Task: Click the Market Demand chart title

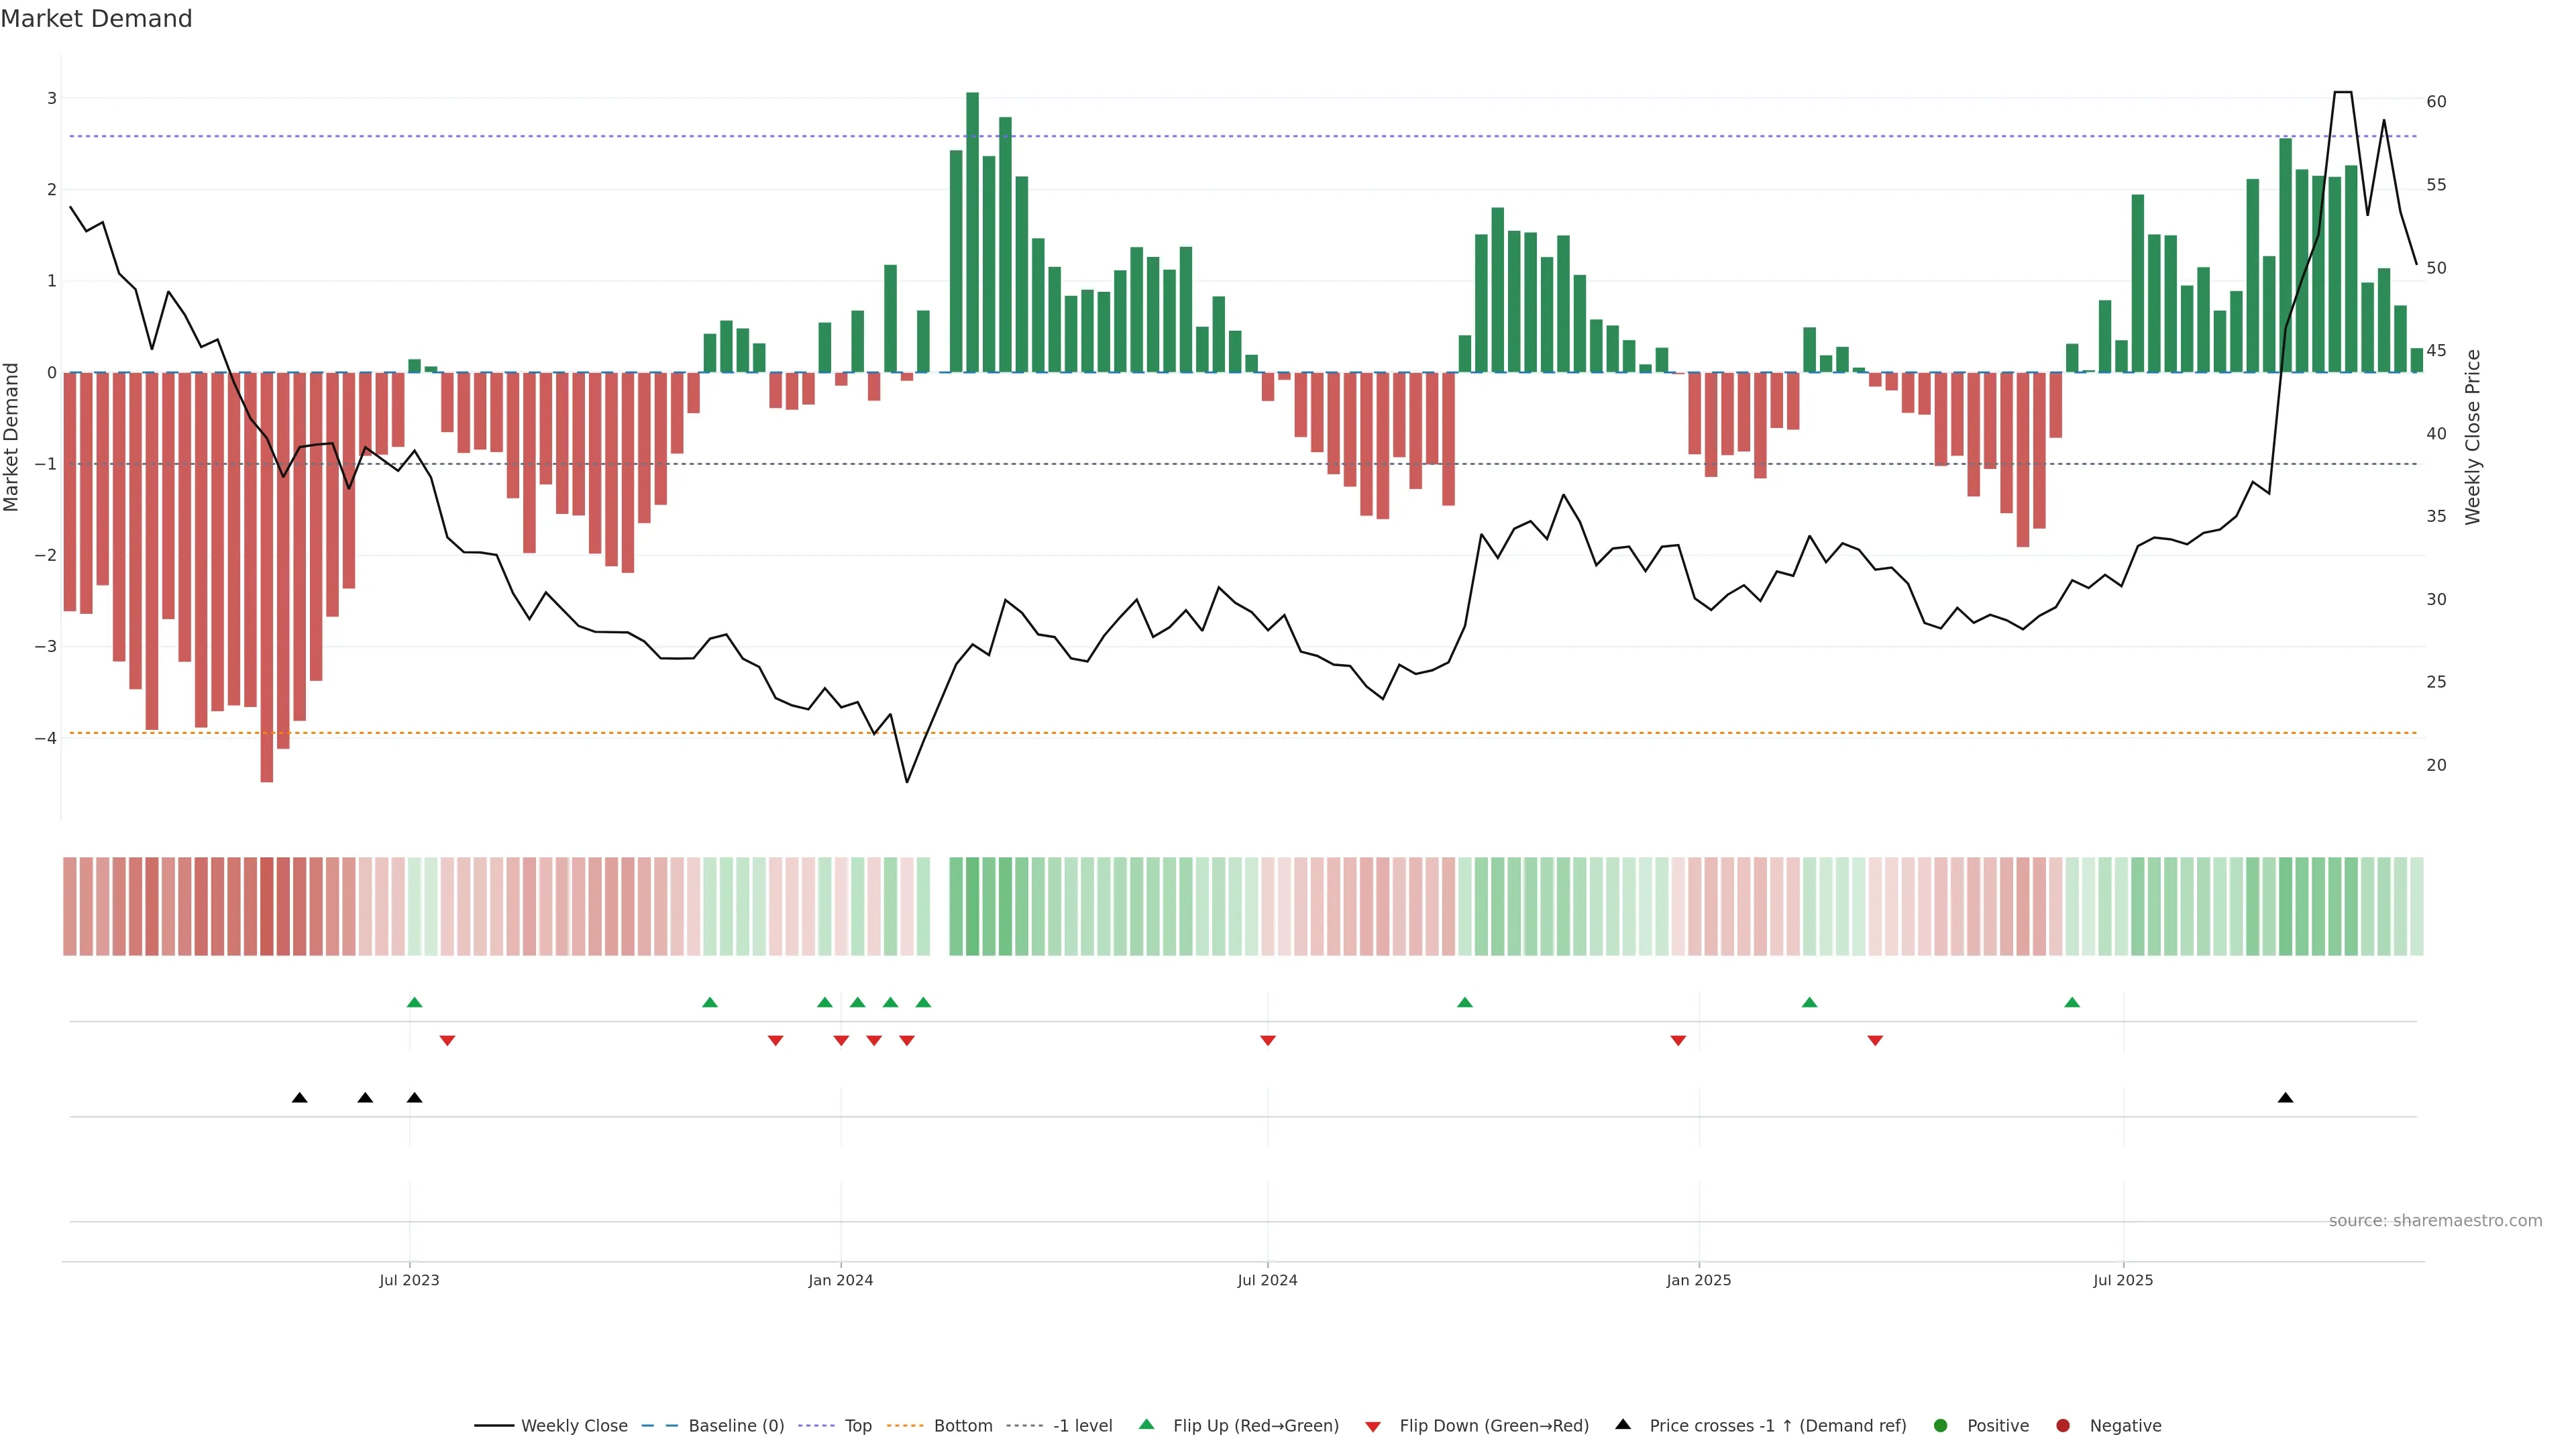Action: pos(96,19)
